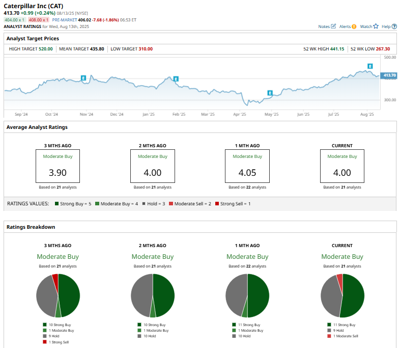Click the earnings marker near Feb '25
Screen dimensions: 400x348
176,78
